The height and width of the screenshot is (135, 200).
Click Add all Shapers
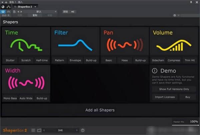100,110
